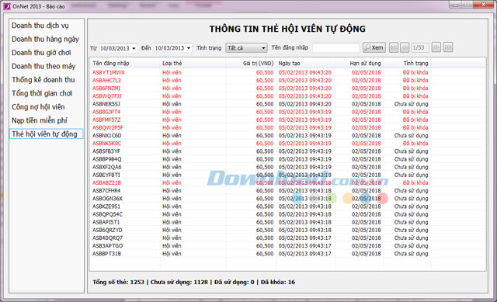Open the Từ date dropdown
The image size is (497, 302).
coord(134,48)
